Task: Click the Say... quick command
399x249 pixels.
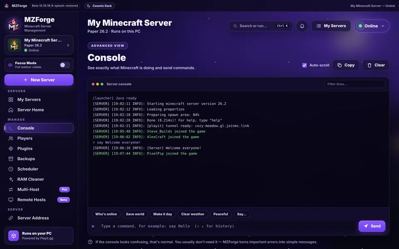Action: [x=242, y=214]
